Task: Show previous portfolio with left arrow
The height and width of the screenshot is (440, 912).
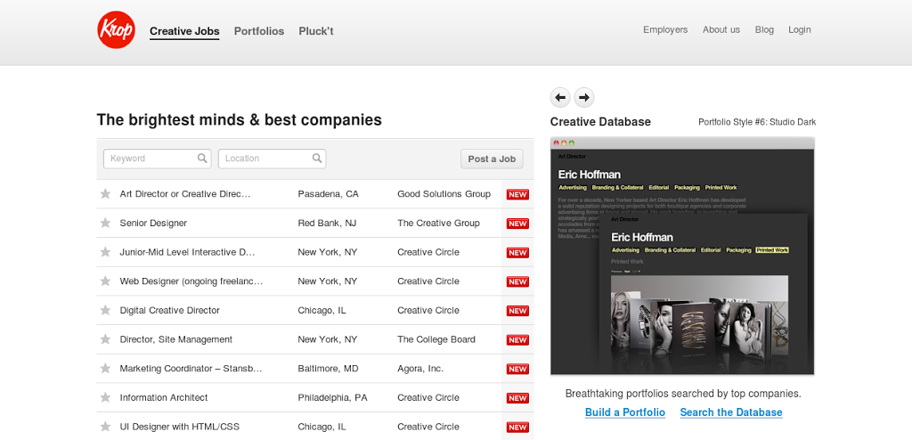Action: 560,97
